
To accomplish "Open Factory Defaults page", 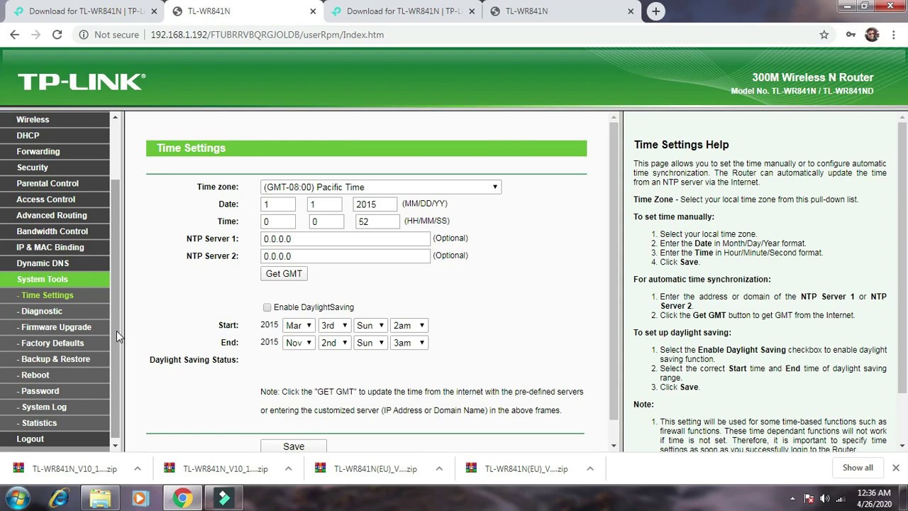I will coord(55,343).
